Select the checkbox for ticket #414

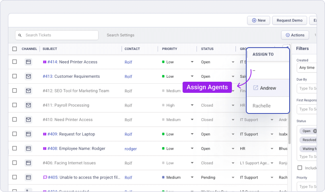pos(14,61)
